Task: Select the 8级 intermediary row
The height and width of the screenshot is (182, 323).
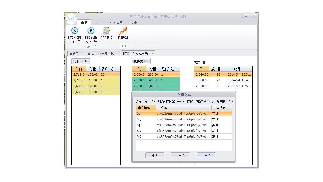Action: (184, 131)
